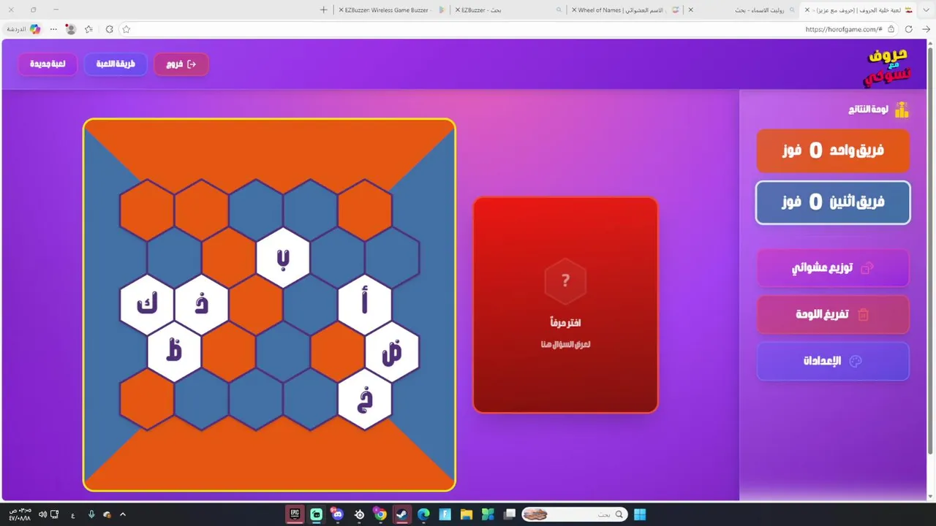This screenshot has height=526, width=936.
Task: Select the hexagon with letter ب
Action: pyautogui.click(x=283, y=258)
